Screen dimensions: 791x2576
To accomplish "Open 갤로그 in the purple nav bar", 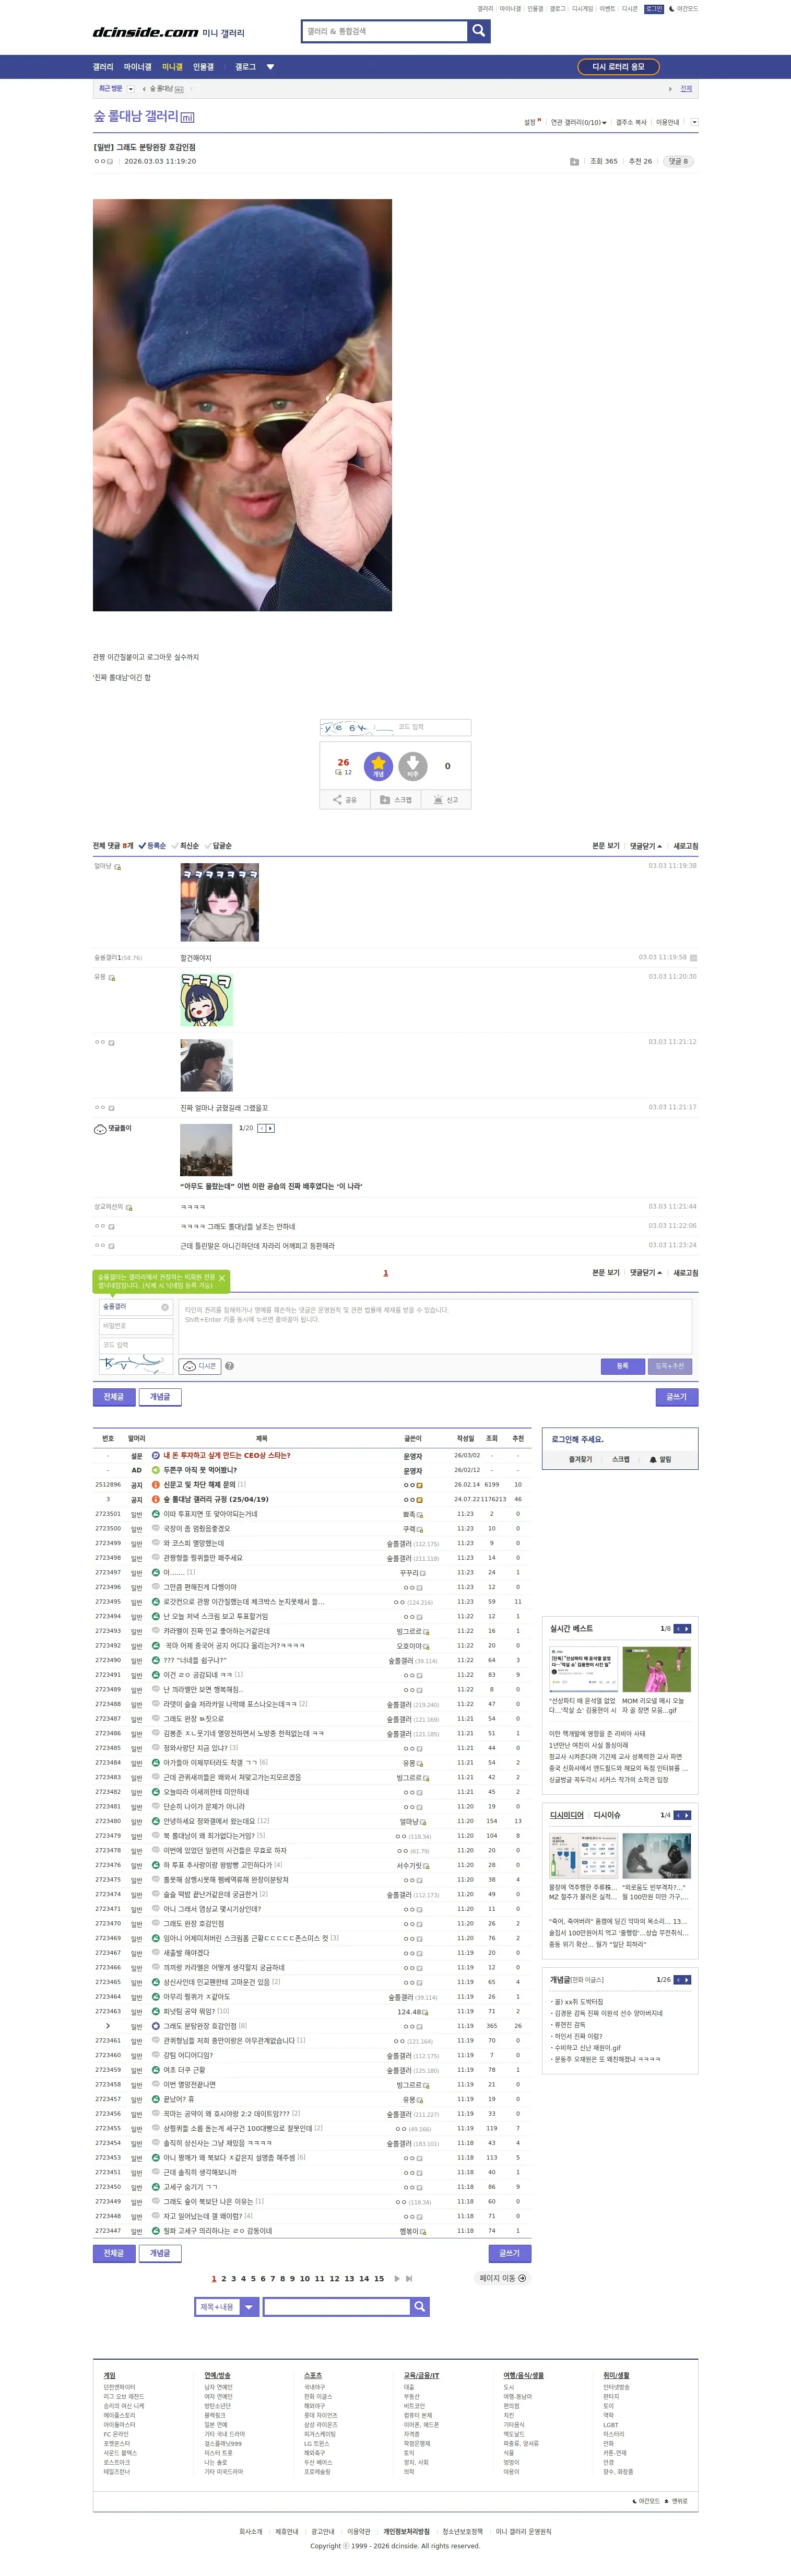I will [246, 67].
